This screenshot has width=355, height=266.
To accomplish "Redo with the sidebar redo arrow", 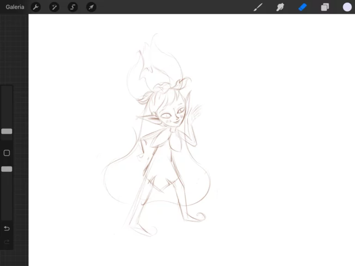I will coord(7,242).
